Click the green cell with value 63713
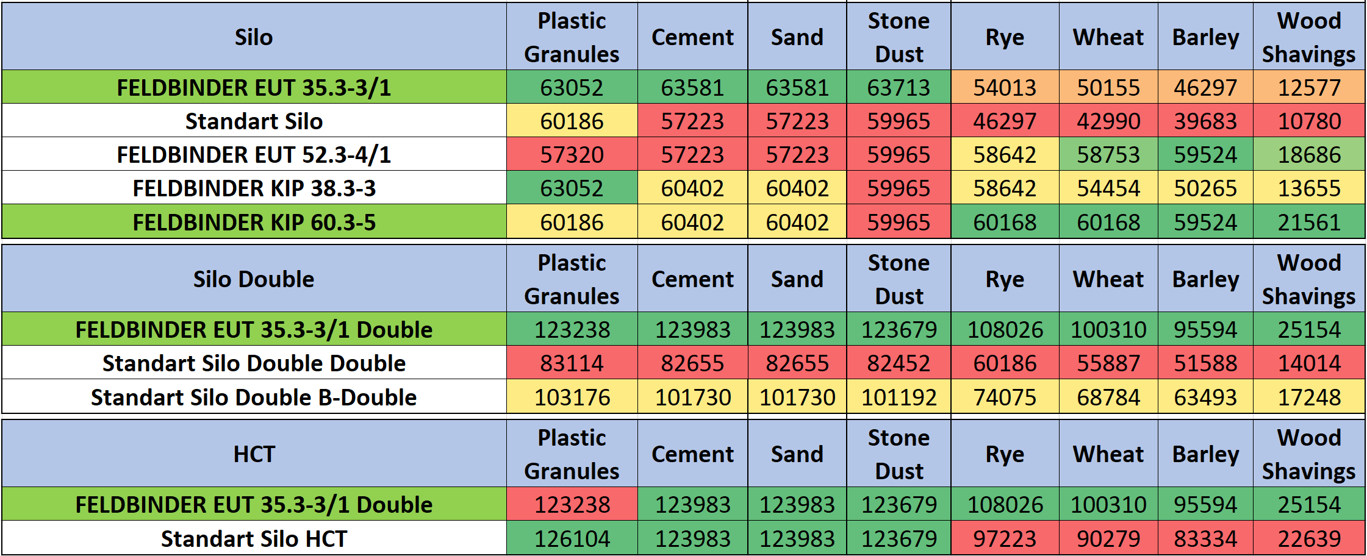1367x556 pixels. (x=899, y=88)
